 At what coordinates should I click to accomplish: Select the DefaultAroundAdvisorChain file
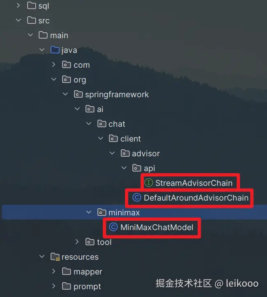(190, 198)
